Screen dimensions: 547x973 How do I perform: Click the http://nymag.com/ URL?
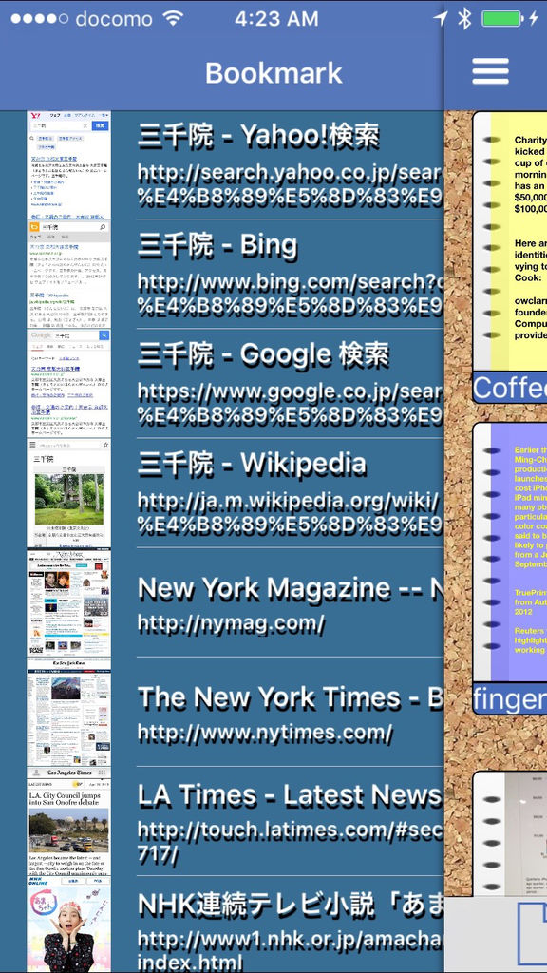[231, 623]
